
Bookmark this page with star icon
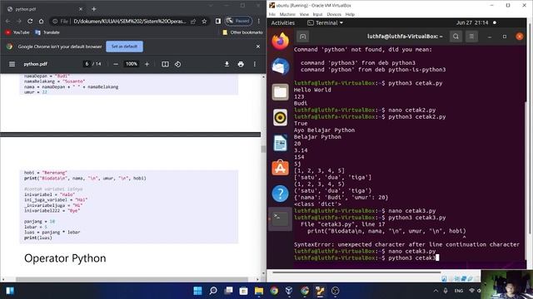[x=204, y=21]
